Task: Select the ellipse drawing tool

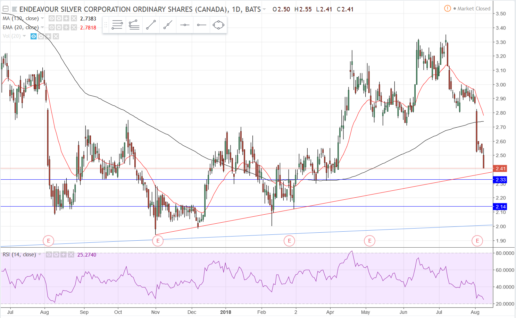Action: pos(218,25)
